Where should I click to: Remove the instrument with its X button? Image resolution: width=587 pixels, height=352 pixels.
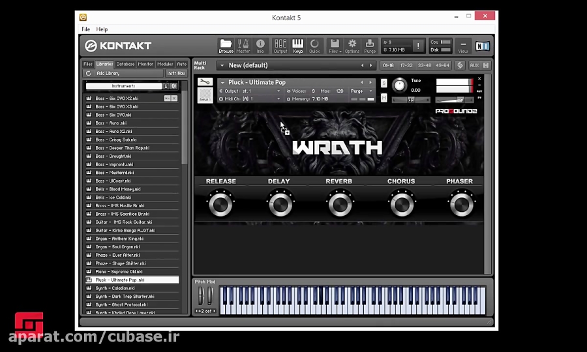point(479,79)
